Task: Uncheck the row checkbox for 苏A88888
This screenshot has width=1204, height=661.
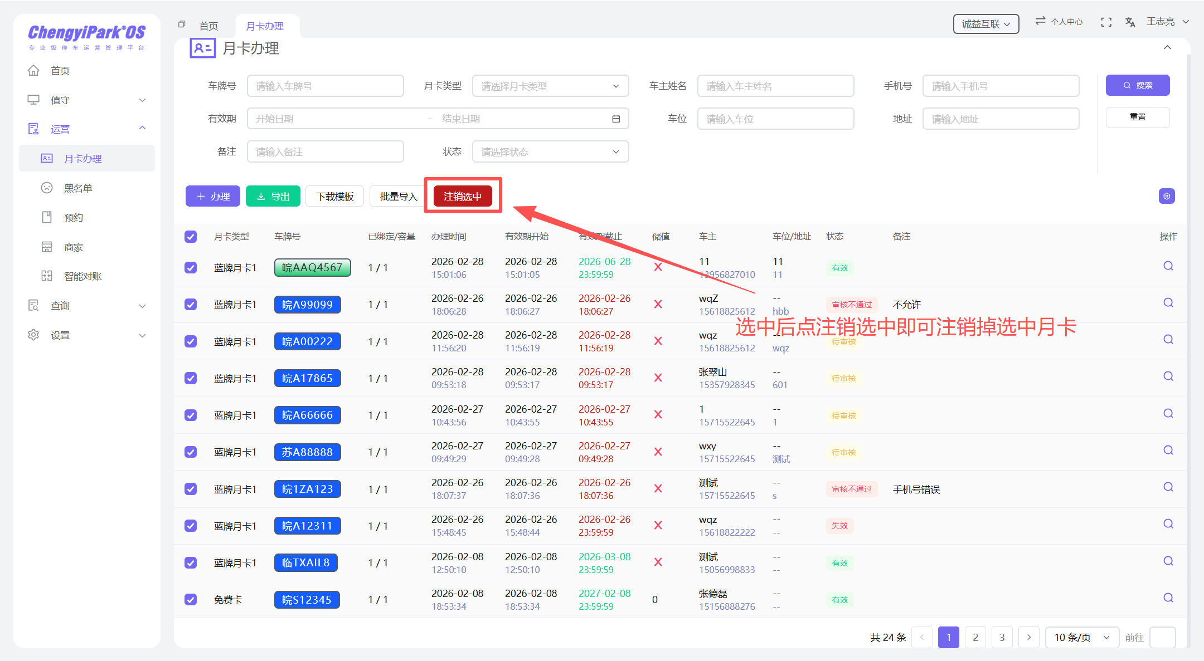Action: click(x=191, y=452)
